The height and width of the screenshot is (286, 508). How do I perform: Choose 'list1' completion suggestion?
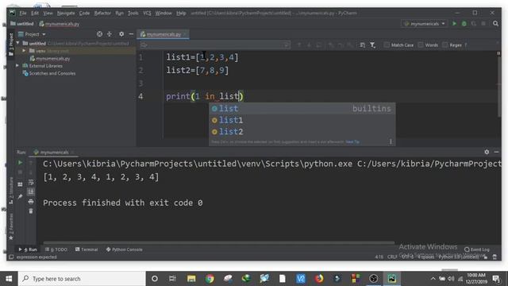(x=302, y=120)
